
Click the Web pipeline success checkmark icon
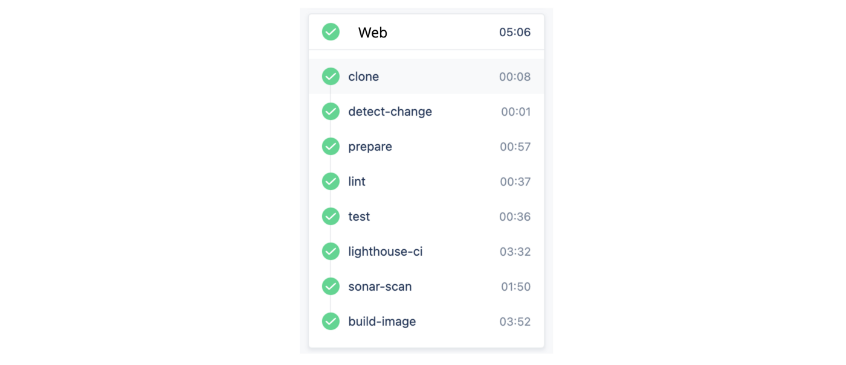tap(331, 32)
